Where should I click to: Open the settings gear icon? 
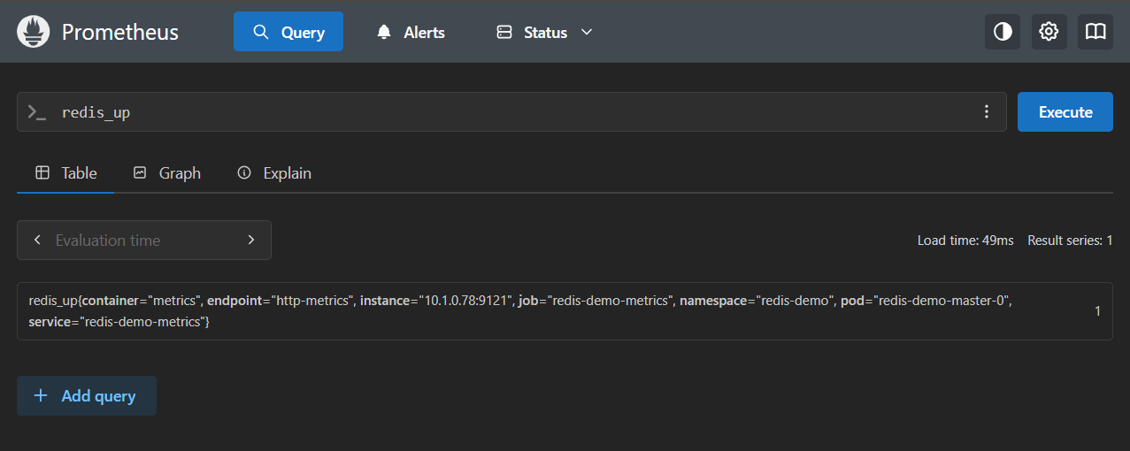tap(1049, 32)
